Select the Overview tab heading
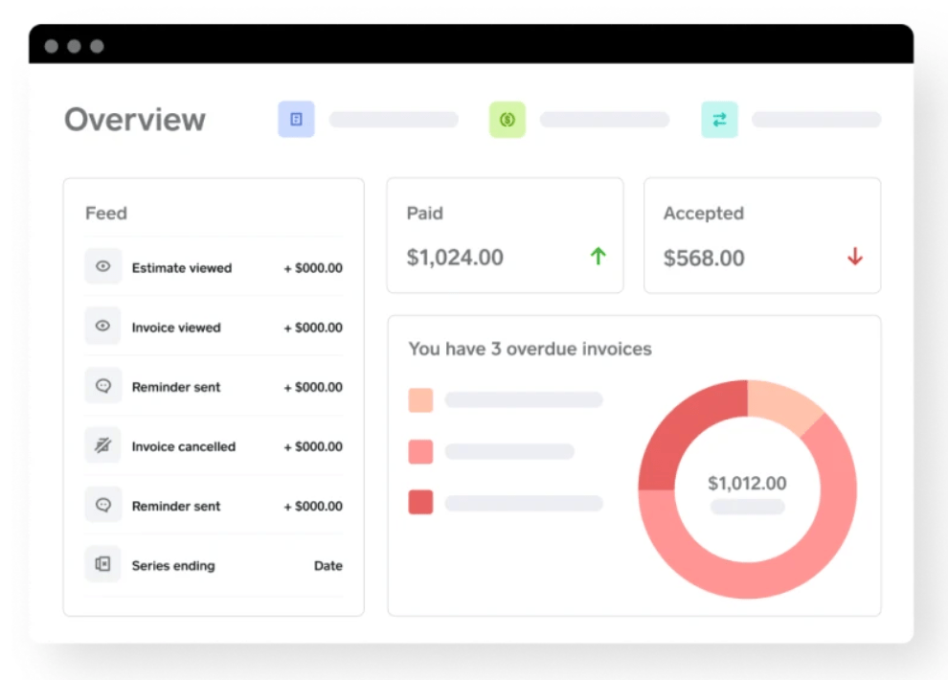 point(134,119)
